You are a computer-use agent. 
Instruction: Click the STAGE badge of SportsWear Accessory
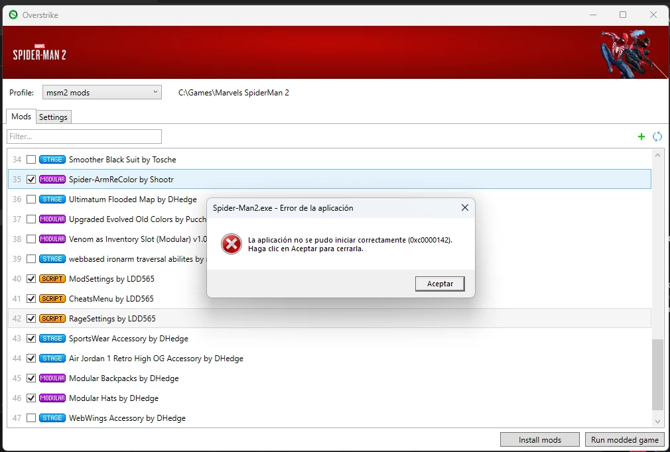pos(52,339)
